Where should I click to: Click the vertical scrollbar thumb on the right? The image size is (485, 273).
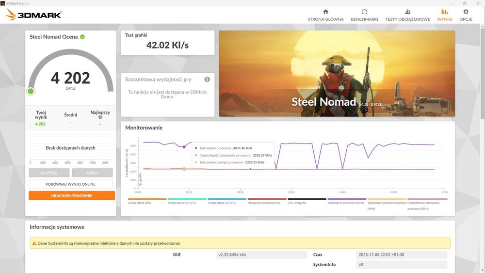pos(483,73)
